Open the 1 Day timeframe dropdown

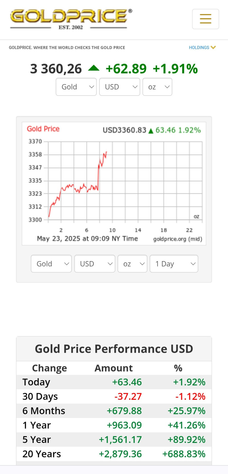(174, 264)
